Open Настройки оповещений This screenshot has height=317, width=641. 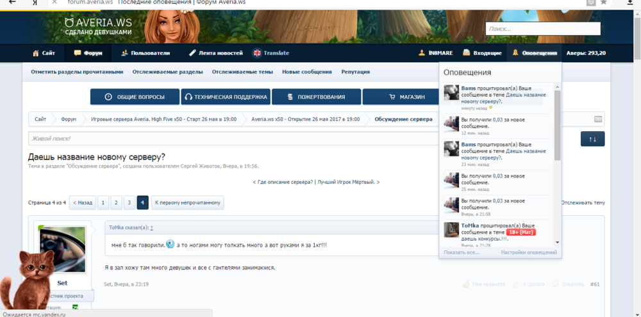tap(529, 252)
